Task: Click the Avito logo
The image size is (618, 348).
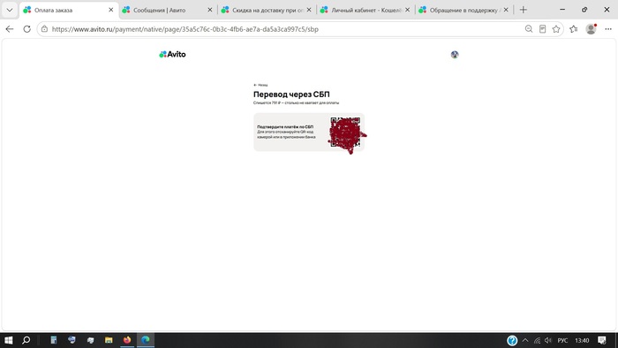Action: coord(173,55)
